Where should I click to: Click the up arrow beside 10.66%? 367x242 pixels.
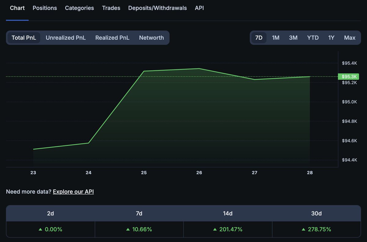pyautogui.click(x=128, y=230)
